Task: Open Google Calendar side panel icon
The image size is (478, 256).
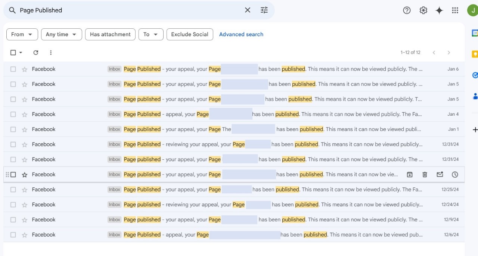Action: [x=475, y=33]
